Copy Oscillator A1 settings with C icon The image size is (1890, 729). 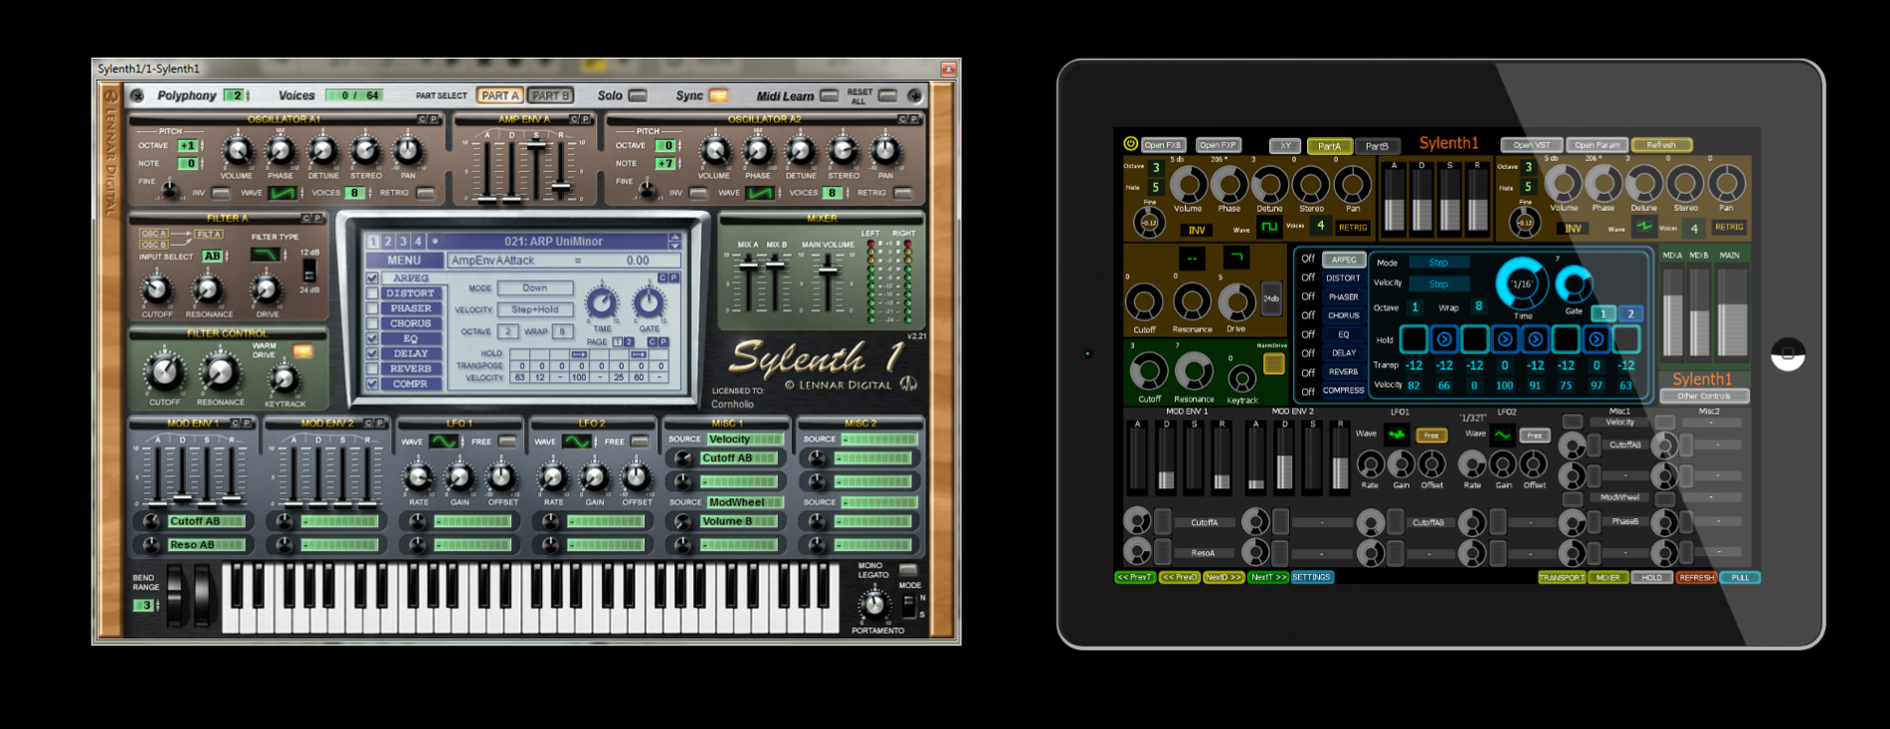422,119
